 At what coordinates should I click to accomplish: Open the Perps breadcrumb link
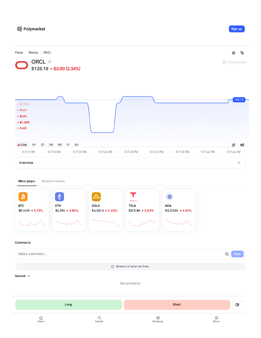[19, 53]
